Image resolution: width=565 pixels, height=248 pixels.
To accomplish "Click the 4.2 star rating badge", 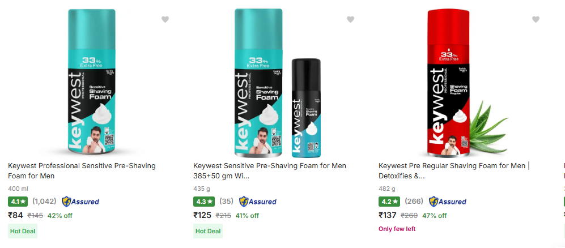I will [389, 202].
